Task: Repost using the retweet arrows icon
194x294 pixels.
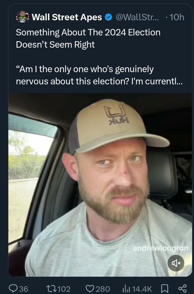Action: pyautogui.click(x=51, y=289)
